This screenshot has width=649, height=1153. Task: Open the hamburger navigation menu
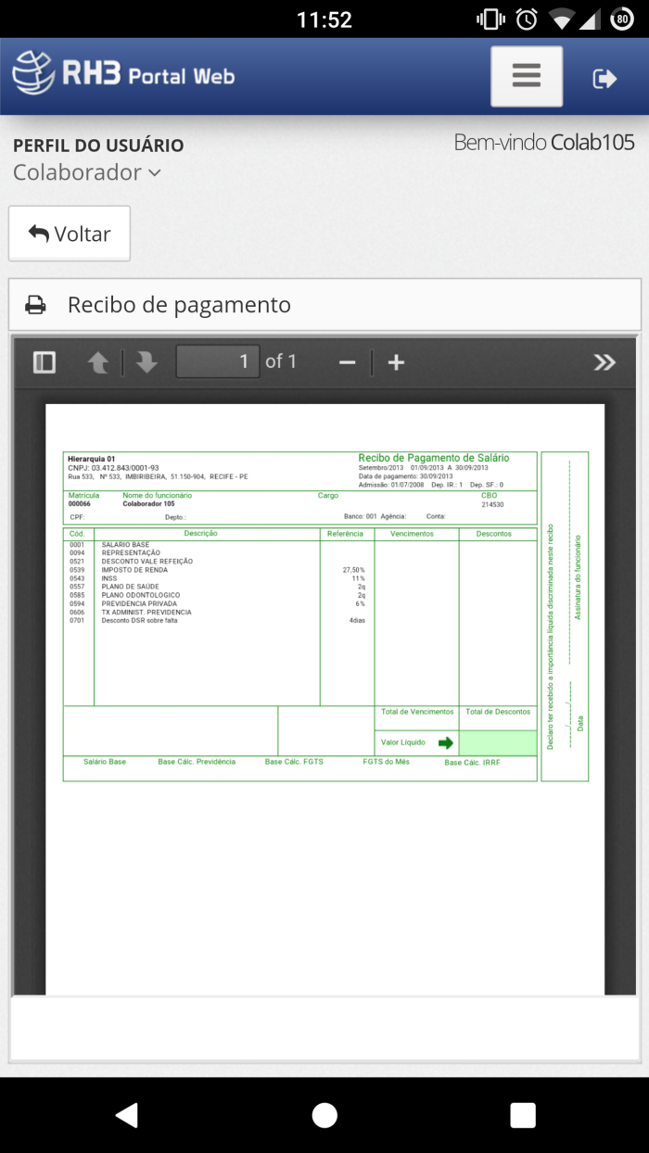(x=526, y=76)
